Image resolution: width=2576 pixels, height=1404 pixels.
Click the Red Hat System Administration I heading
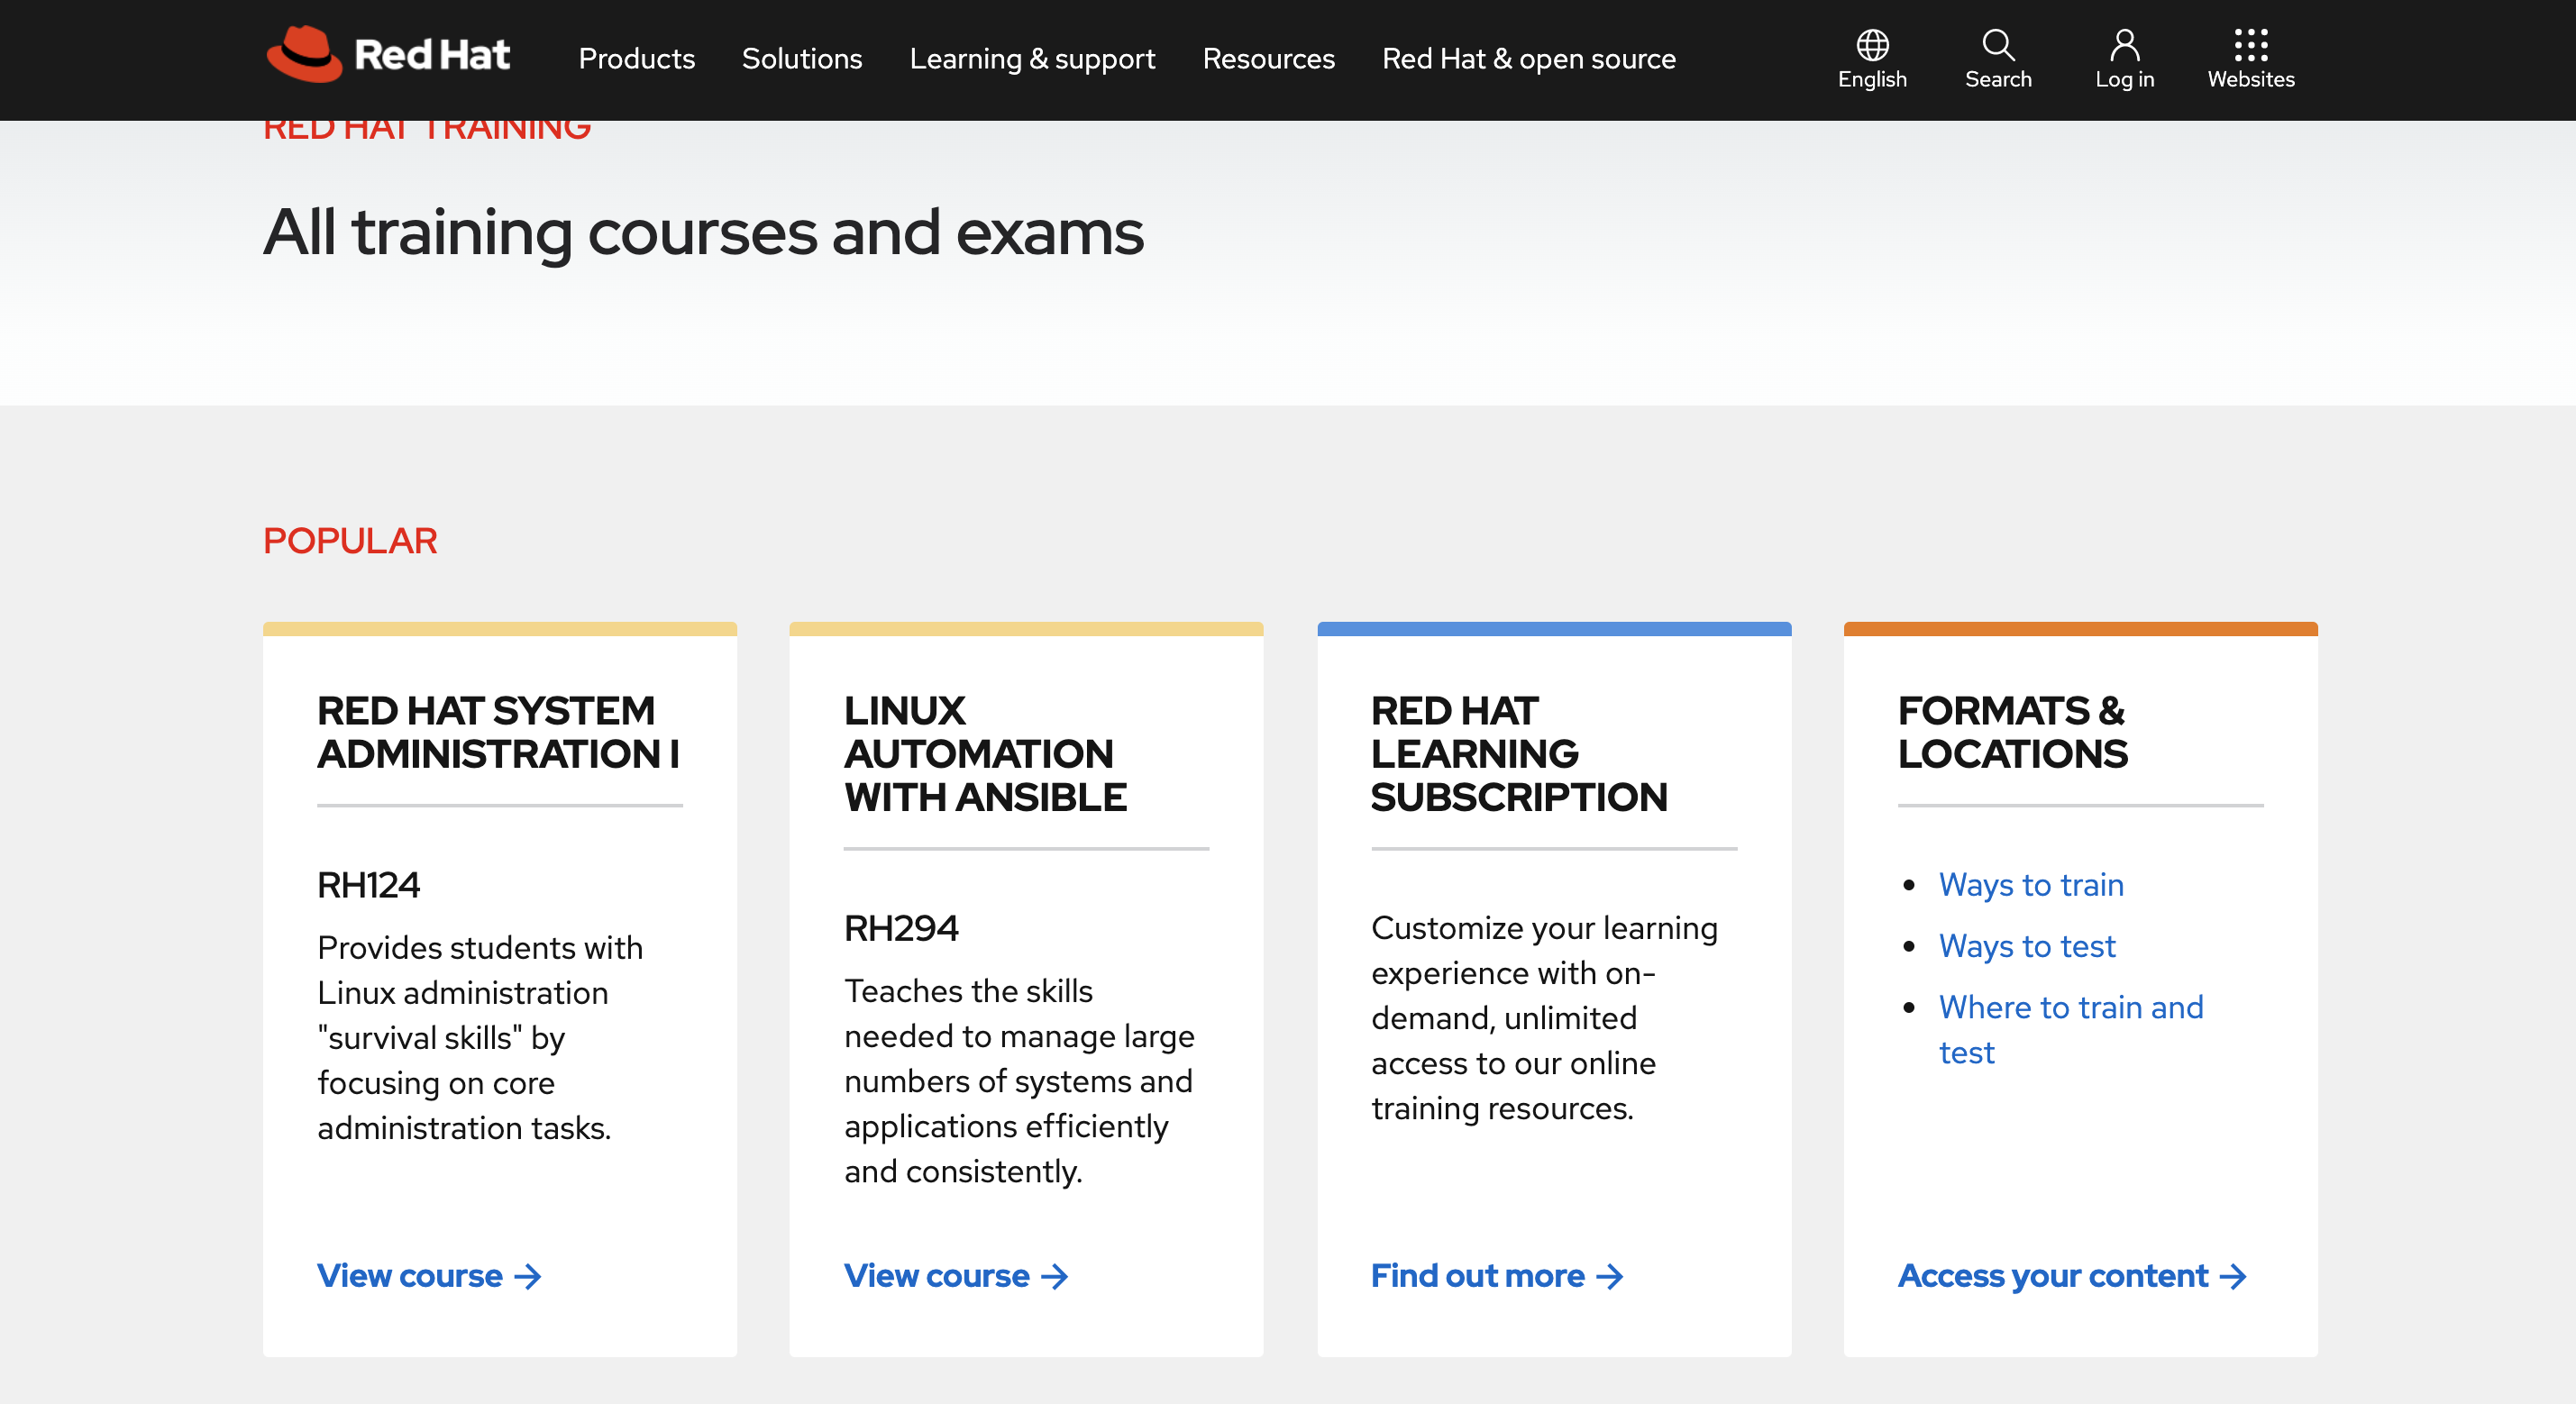[x=498, y=732]
